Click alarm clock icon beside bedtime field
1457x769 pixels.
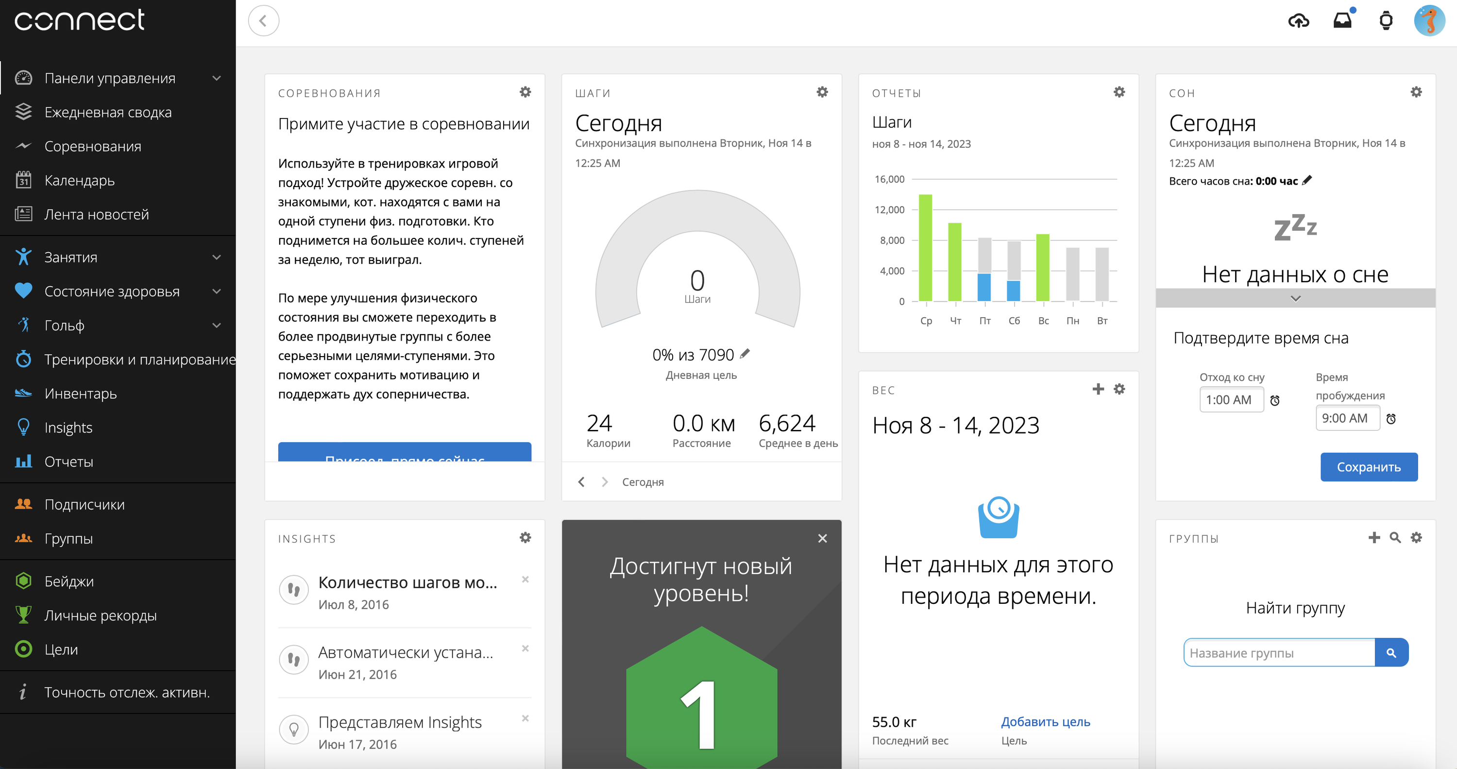click(1275, 401)
